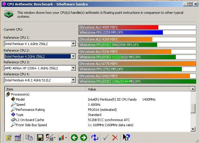This screenshot has width=199, height=143.
Task: Click the Standard type value
Action: [x=95, y=115]
